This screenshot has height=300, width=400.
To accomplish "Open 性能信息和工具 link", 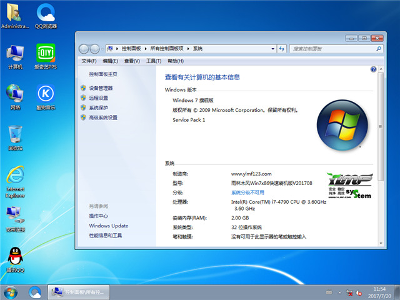I will [106, 236].
